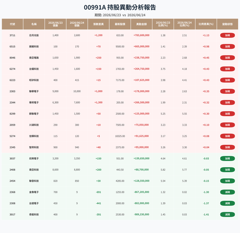Click the amount +266,500,000
The height and width of the screenshot is (233, 240).
[142, 103]
